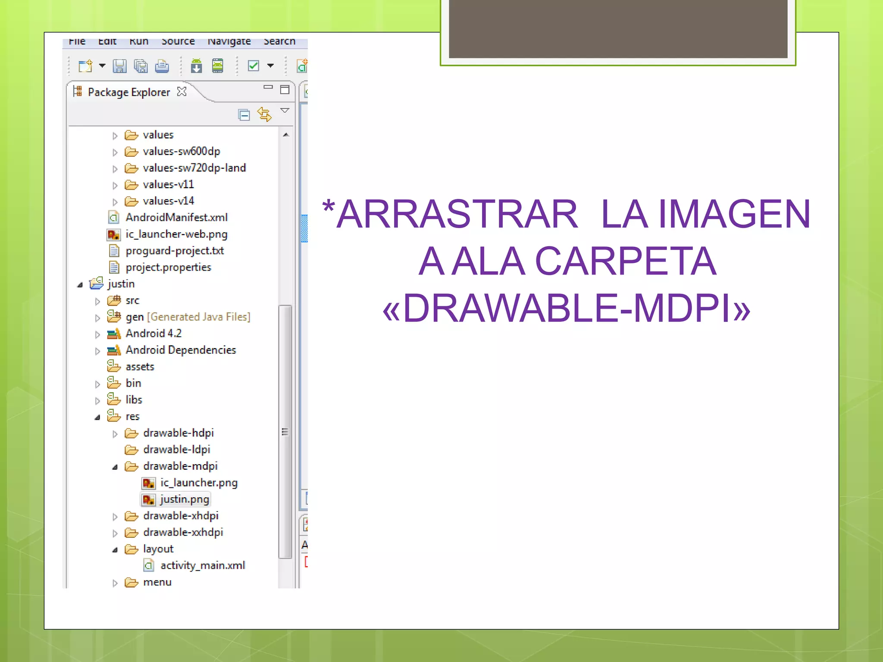
Task: Expand the drawable-hdpi folder
Action: point(115,434)
